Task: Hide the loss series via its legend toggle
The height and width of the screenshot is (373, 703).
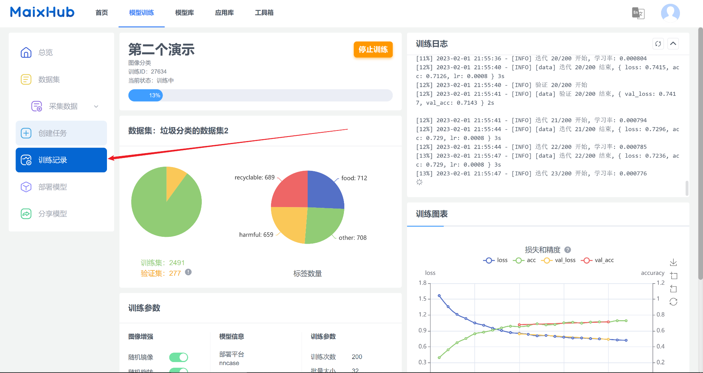Action: [495, 260]
